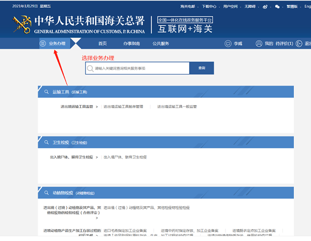Select 进出境运输工具监管 category

(77, 107)
